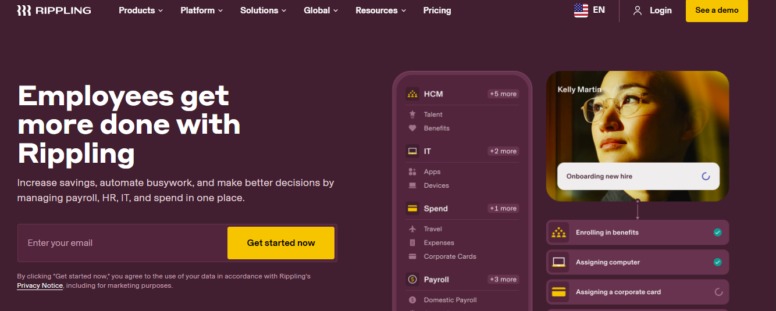Click the Rippling logo
The width and height of the screenshot is (776, 311).
pos(54,10)
